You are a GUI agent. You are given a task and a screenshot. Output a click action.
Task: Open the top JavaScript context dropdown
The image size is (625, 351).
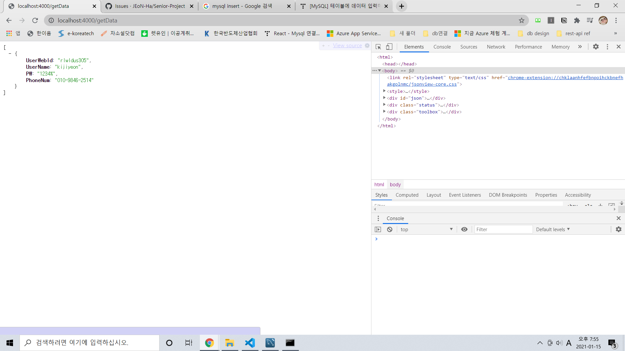[426, 230]
